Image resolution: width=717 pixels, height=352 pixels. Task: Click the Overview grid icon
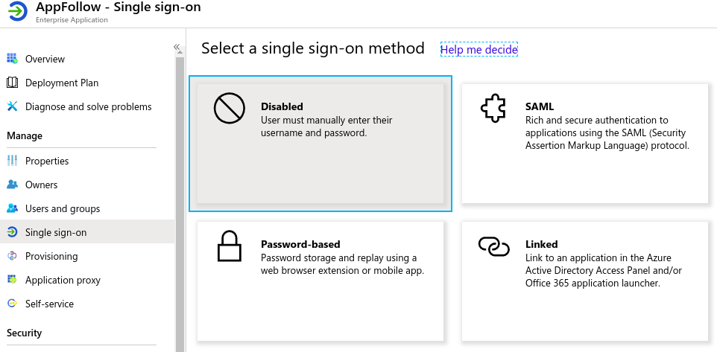click(x=13, y=59)
